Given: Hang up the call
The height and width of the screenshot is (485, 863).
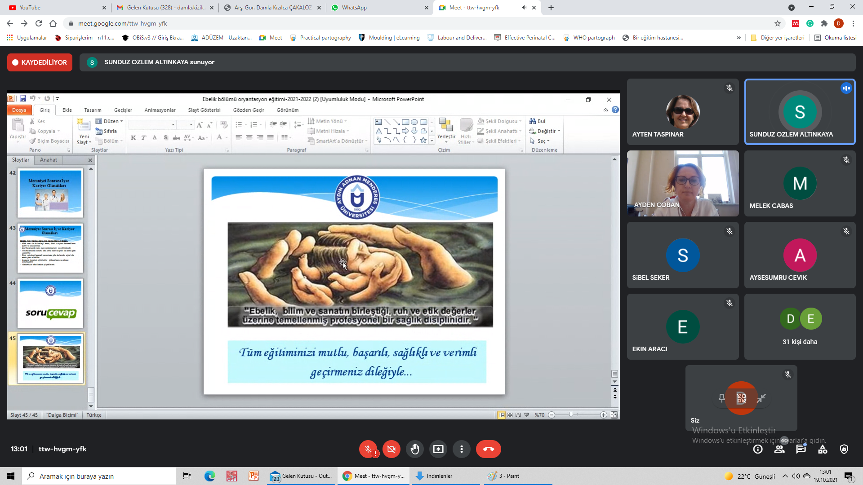Looking at the screenshot, I should pos(488,449).
